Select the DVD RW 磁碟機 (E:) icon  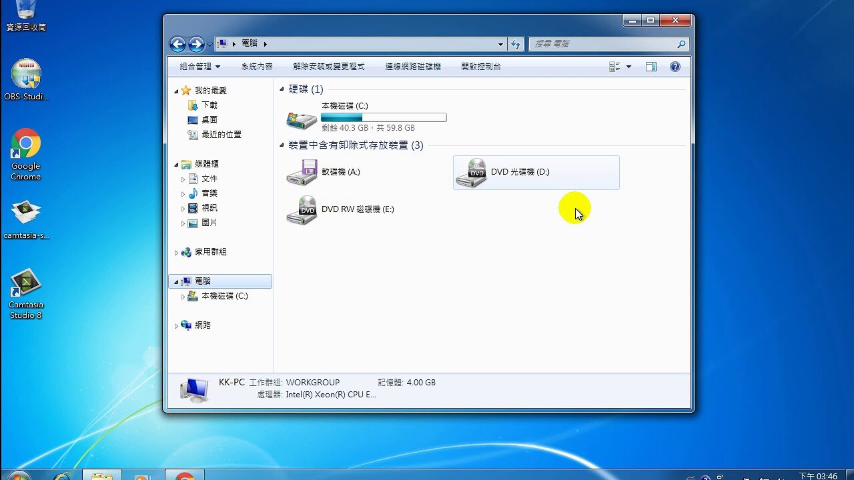tap(302, 210)
